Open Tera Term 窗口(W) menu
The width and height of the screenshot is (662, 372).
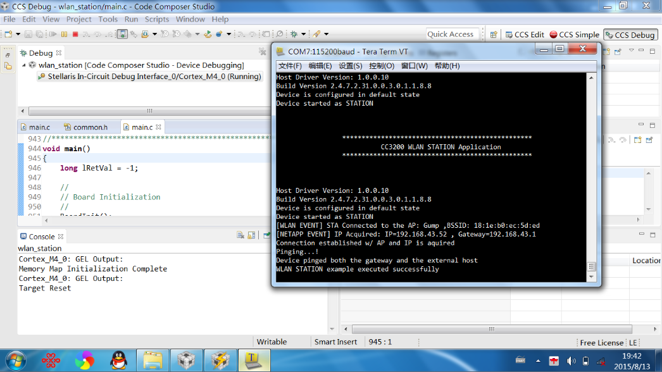coord(414,66)
